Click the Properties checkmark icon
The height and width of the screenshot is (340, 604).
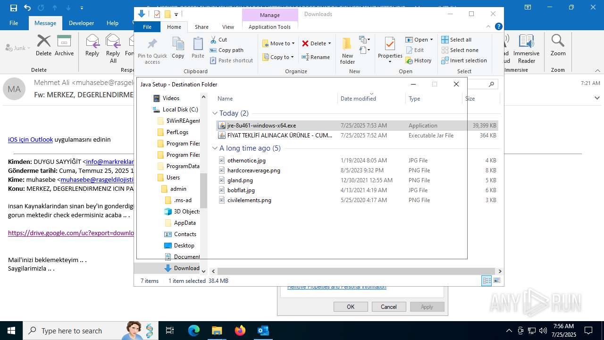[x=390, y=44]
